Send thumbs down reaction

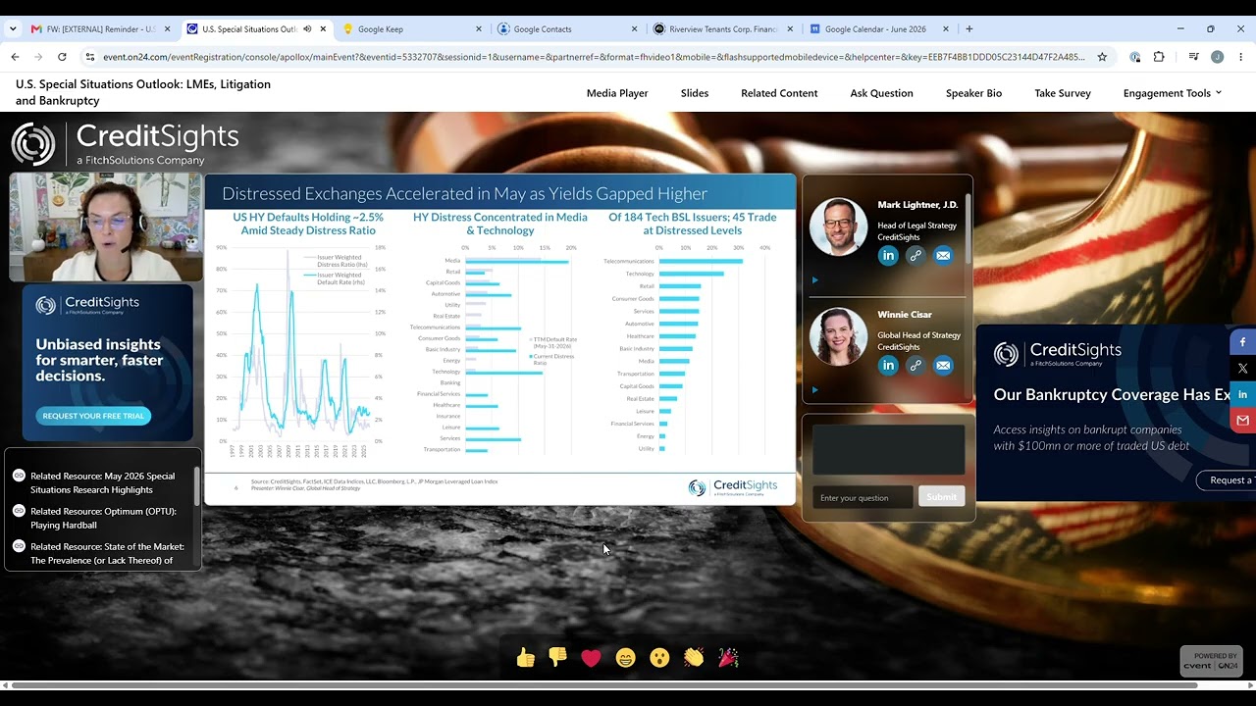click(x=558, y=658)
